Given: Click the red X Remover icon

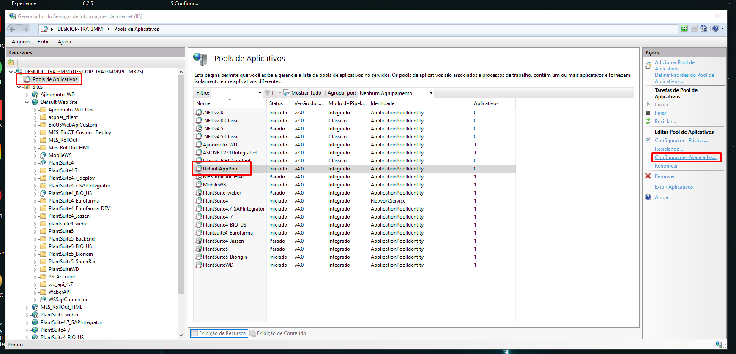Looking at the screenshot, I should tap(648, 176).
